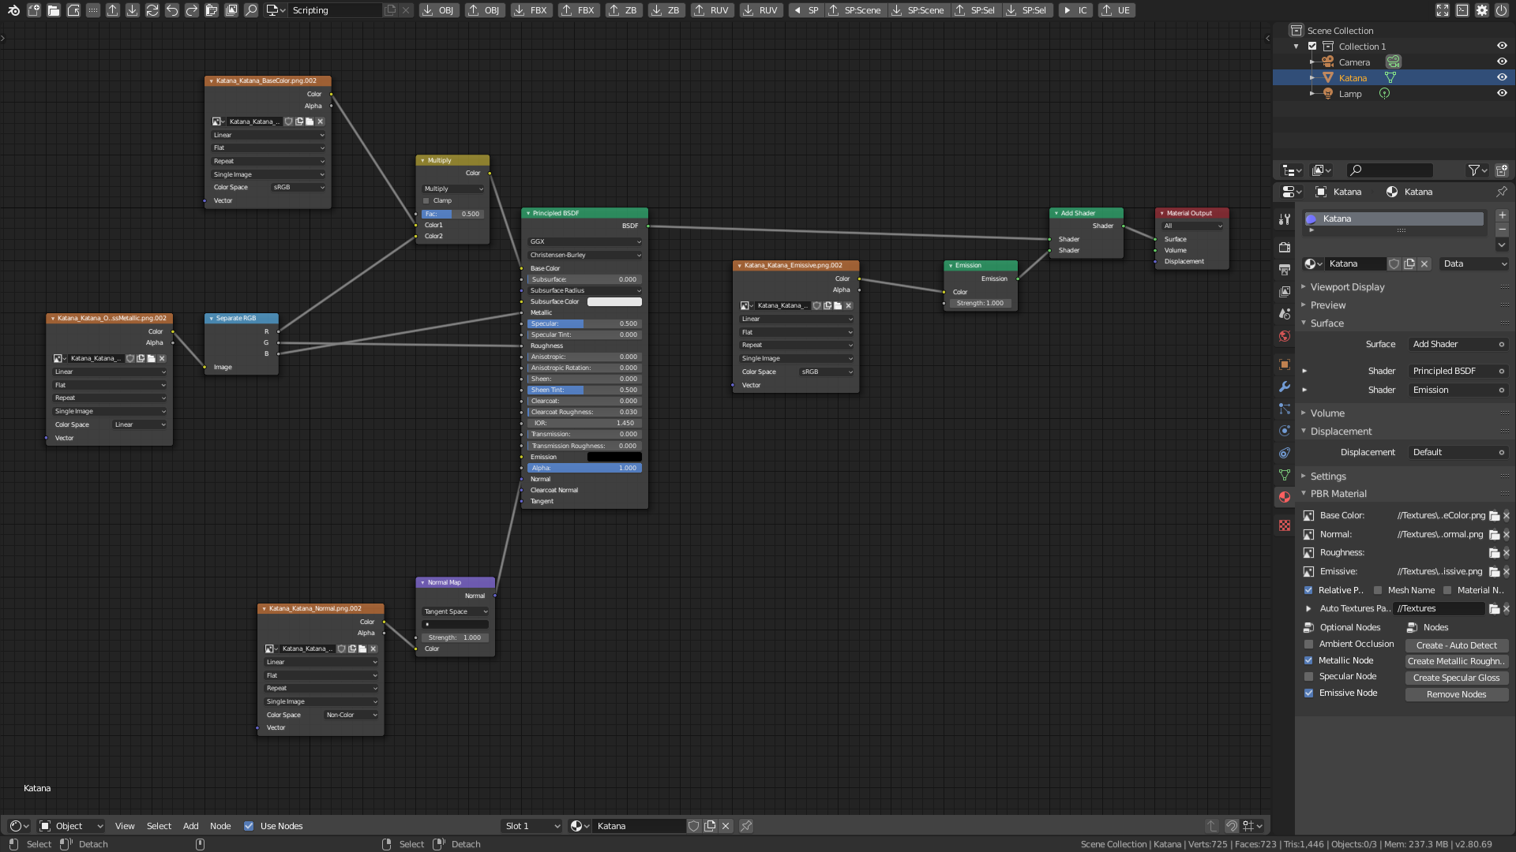The image size is (1516, 852).
Task: Toggle visibility of Camera in outliner
Action: coord(1502,62)
